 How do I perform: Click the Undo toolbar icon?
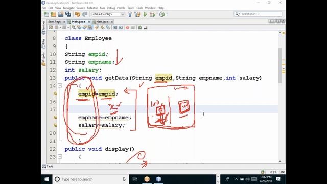coord(77,14)
